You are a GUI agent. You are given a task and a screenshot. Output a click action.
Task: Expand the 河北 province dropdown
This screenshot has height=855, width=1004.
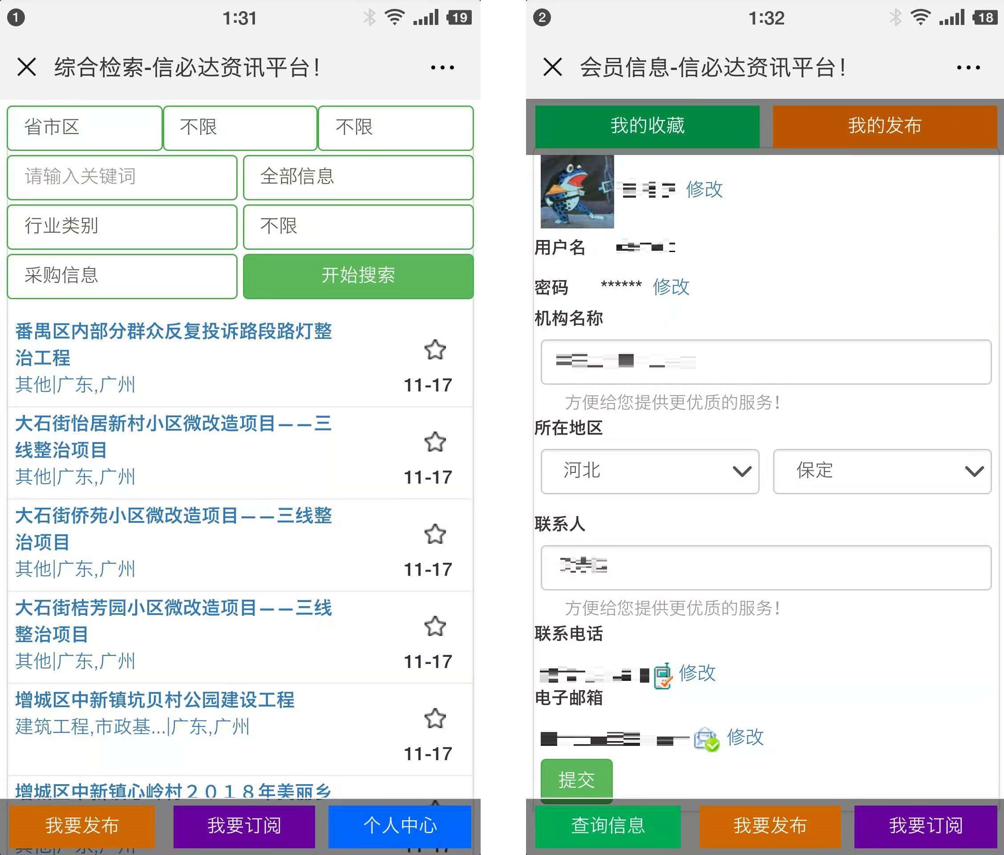pyautogui.click(x=649, y=471)
